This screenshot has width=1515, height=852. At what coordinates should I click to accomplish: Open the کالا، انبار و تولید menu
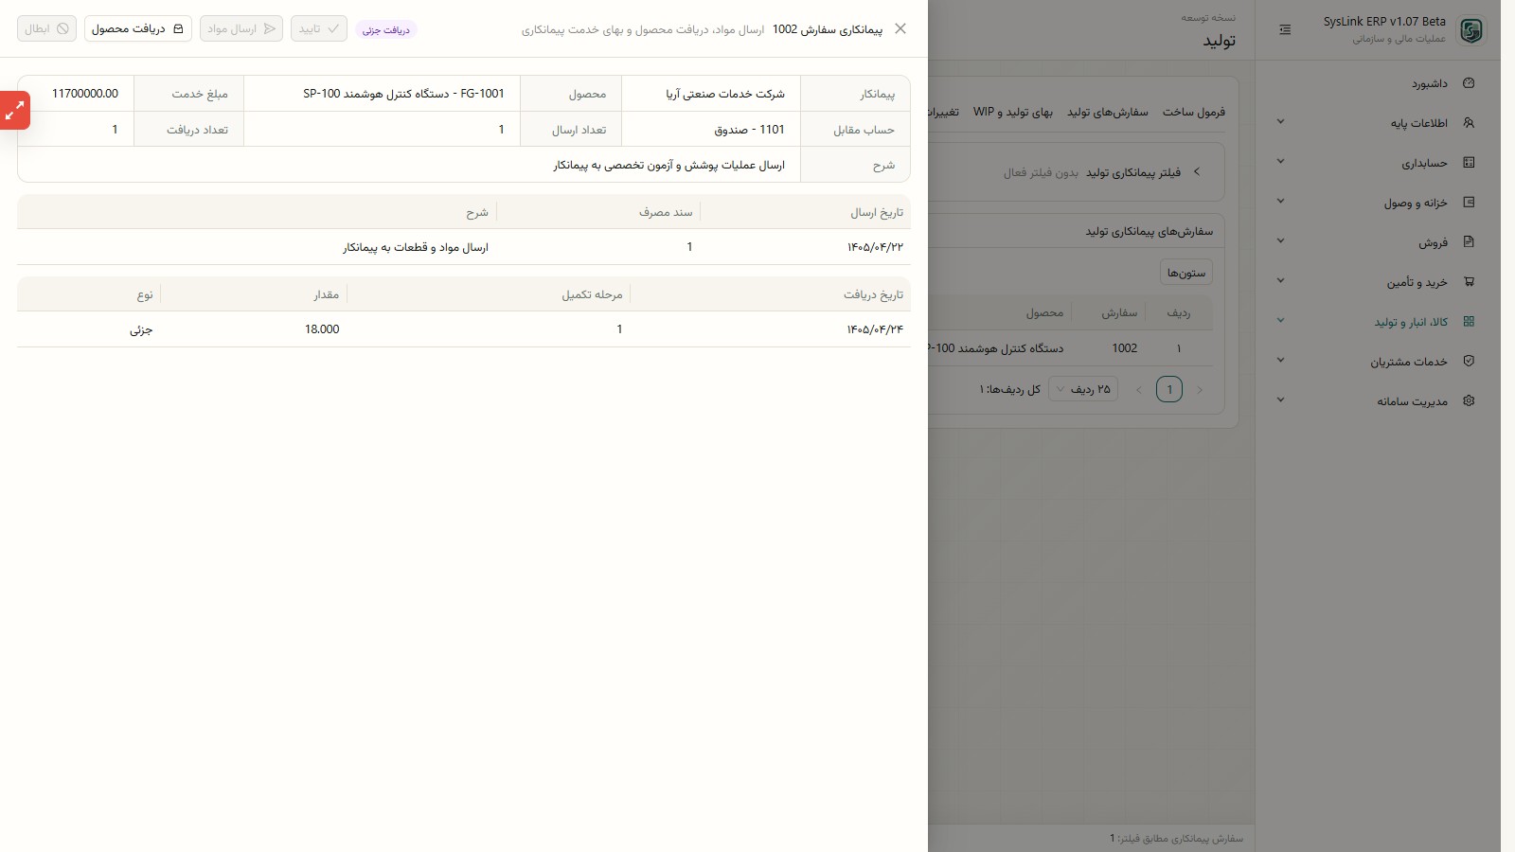click(x=1378, y=322)
